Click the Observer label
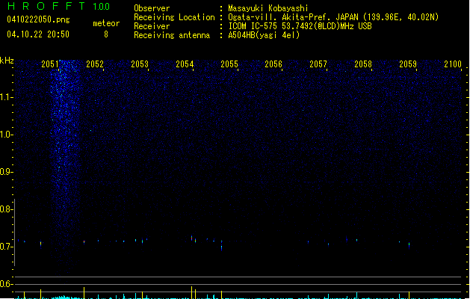This screenshot has height=299, width=470. tap(152, 8)
